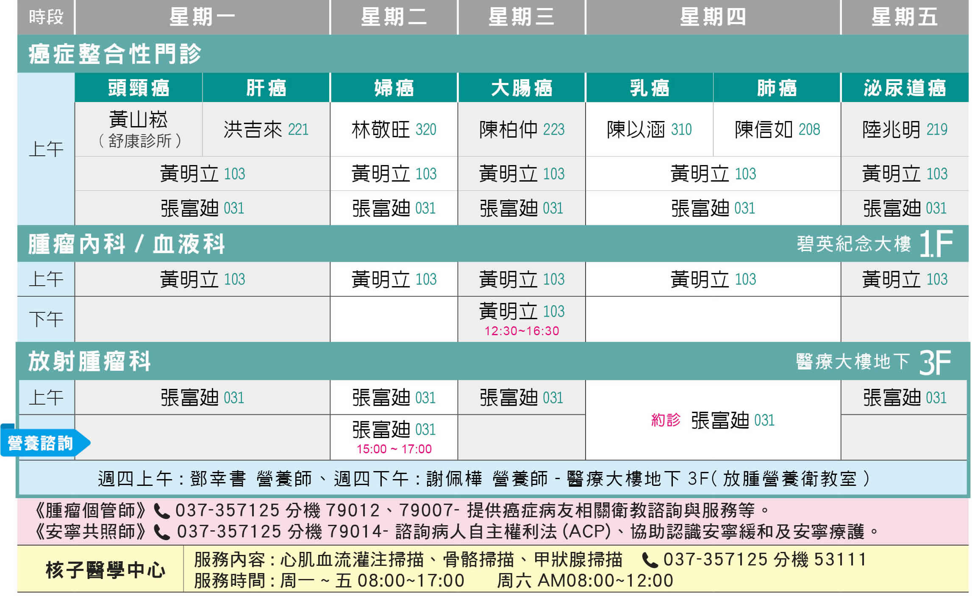Select the 頭頸癌 column header
Image resolution: width=972 pixels, height=612 pixels.
click(x=139, y=88)
